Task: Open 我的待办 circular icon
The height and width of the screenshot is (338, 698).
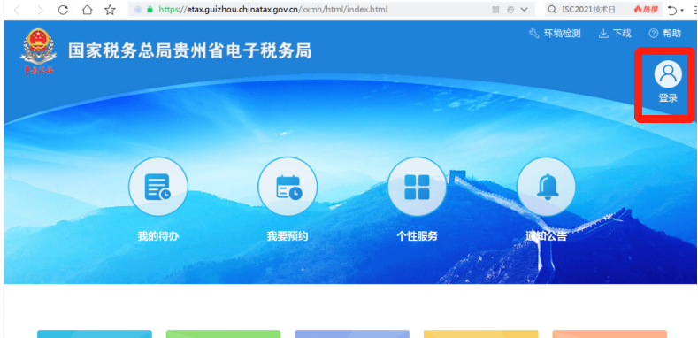Action: click(158, 187)
